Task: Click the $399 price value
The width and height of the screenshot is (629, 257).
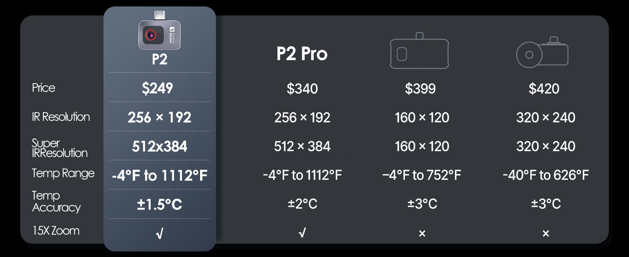Action: (x=420, y=89)
